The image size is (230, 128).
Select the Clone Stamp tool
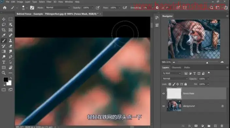tap(10, 41)
